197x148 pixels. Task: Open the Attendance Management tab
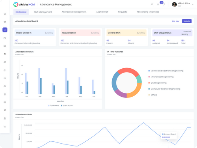tap(74, 12)
